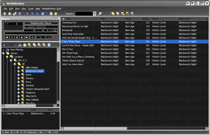
Task: Click the blue back arrow above tree
Action: pos(4,45)
